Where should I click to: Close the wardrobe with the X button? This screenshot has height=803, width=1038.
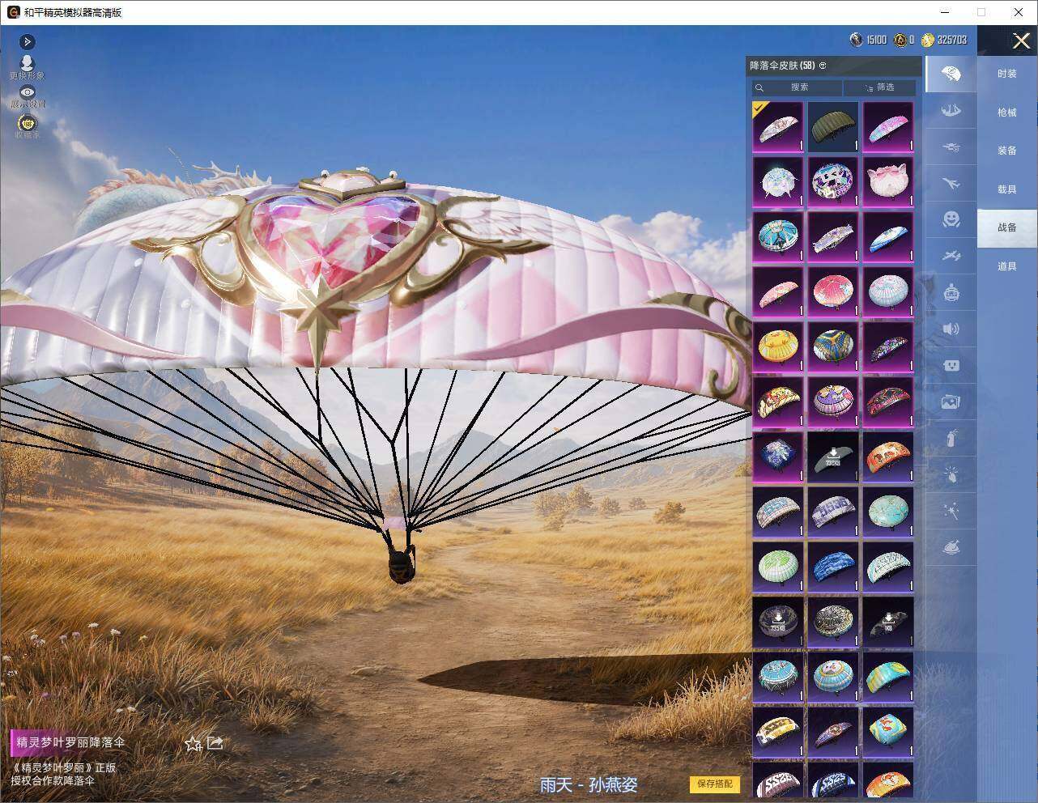(1021, 40)
